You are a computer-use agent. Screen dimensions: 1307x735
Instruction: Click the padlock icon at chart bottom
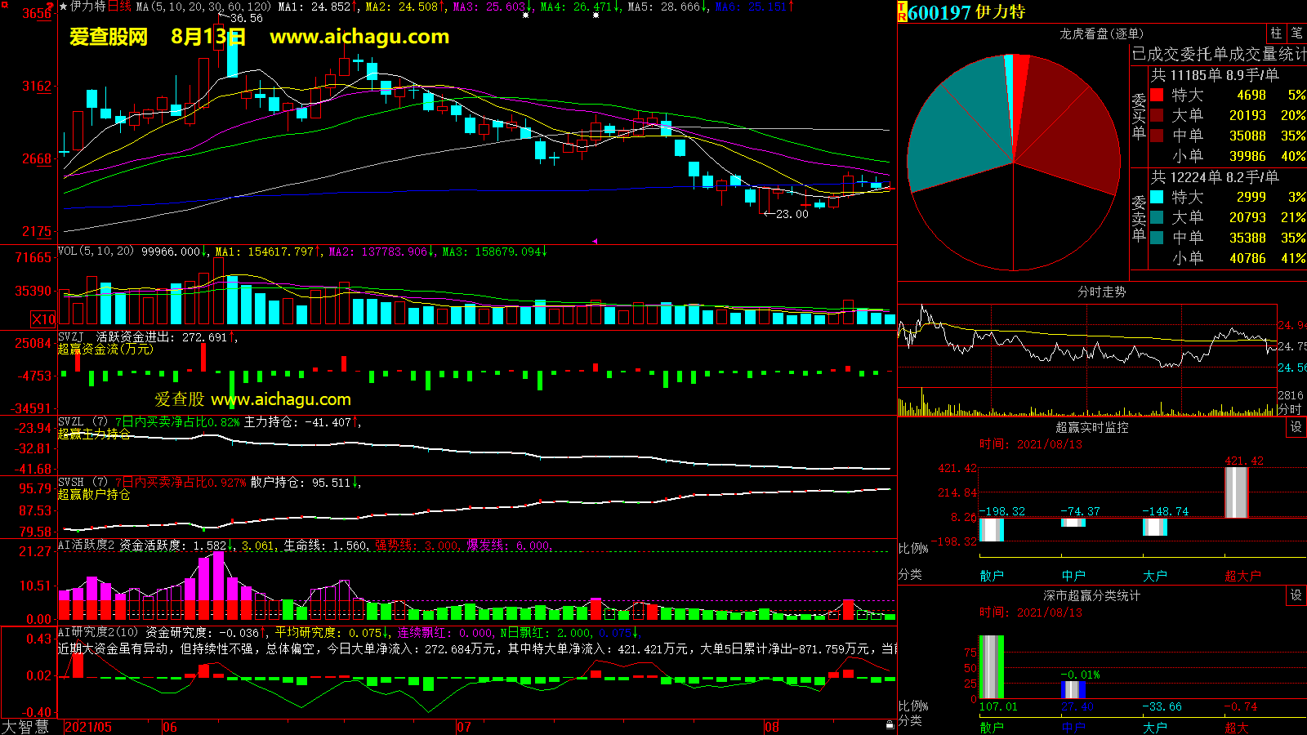coord(890,725)
